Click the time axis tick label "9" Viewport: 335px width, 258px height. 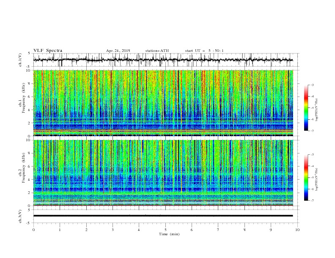271,230
